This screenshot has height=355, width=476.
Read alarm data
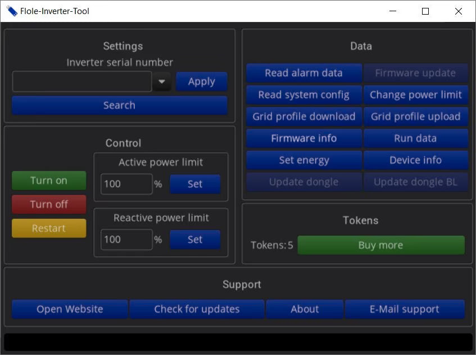click(304, 73)
